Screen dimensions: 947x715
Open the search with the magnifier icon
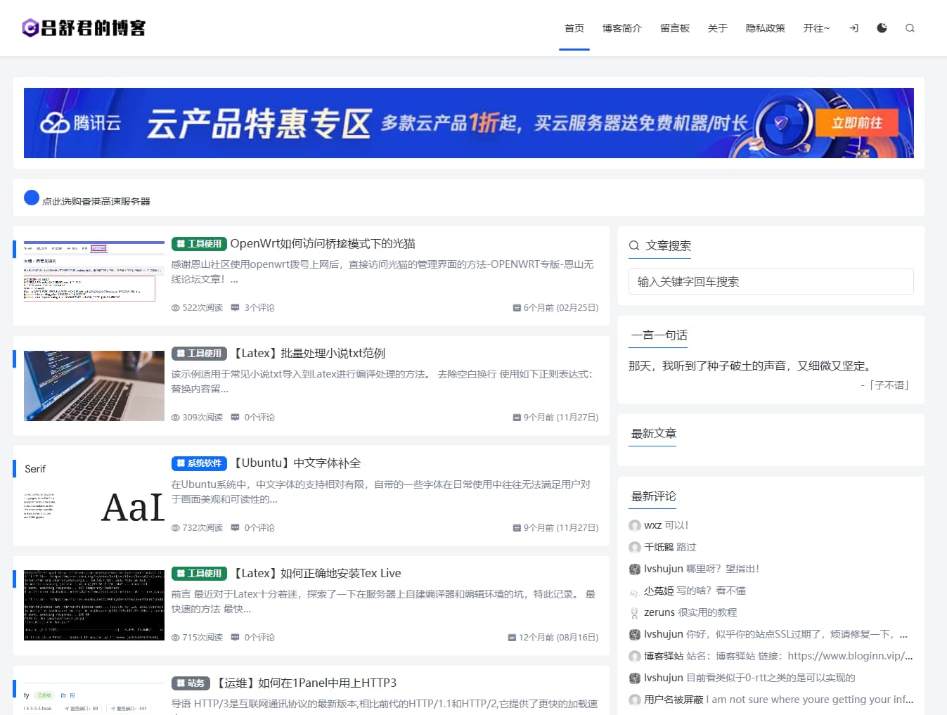click(x=910, y=28)
